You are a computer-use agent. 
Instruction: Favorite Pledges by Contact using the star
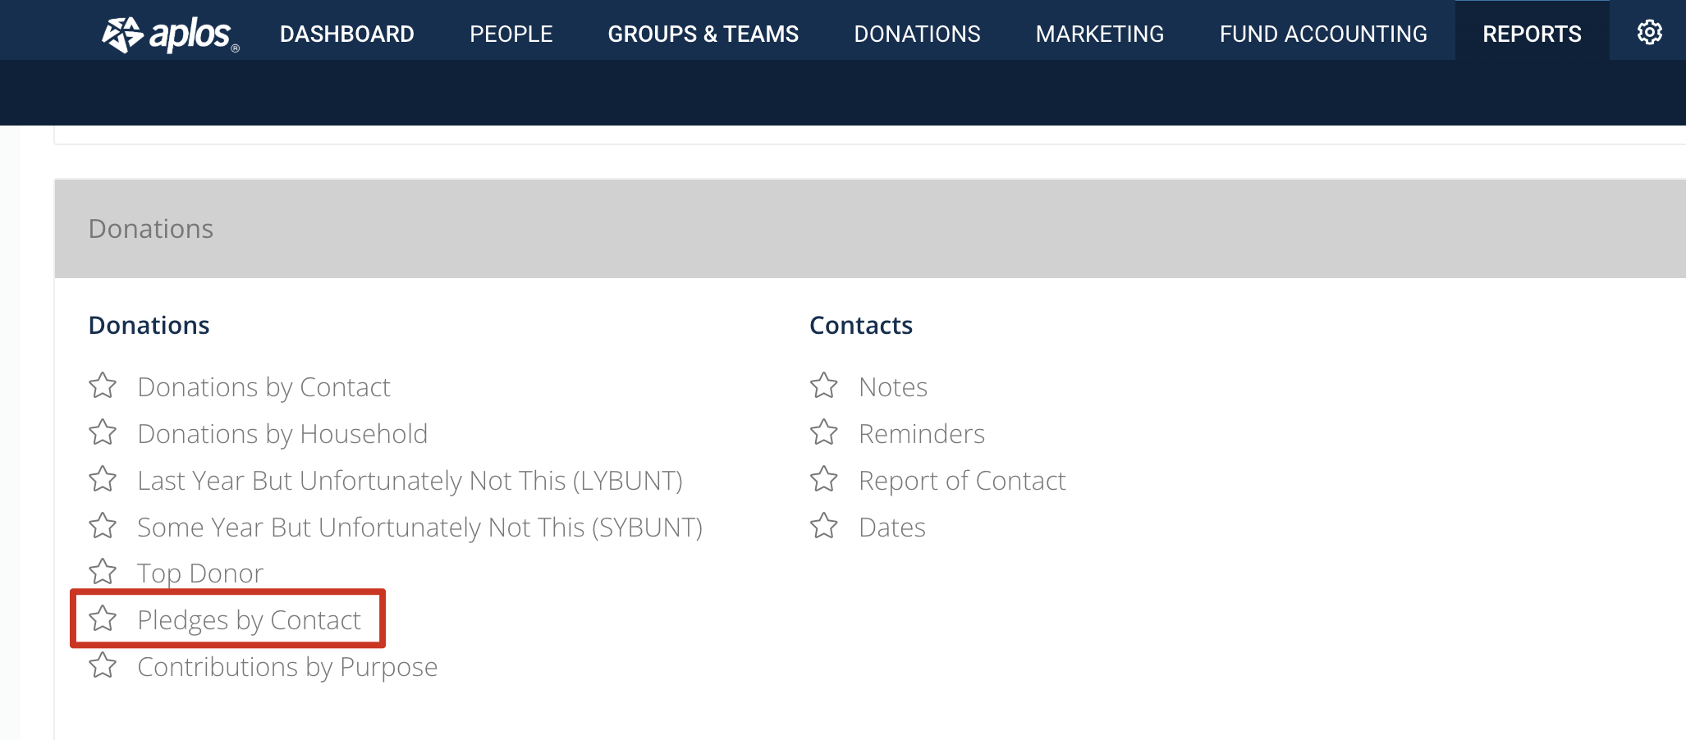pos(103,619)
